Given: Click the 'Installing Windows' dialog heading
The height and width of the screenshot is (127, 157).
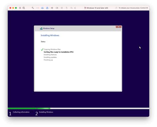Looking at the screenshot, I should [50, 35].
